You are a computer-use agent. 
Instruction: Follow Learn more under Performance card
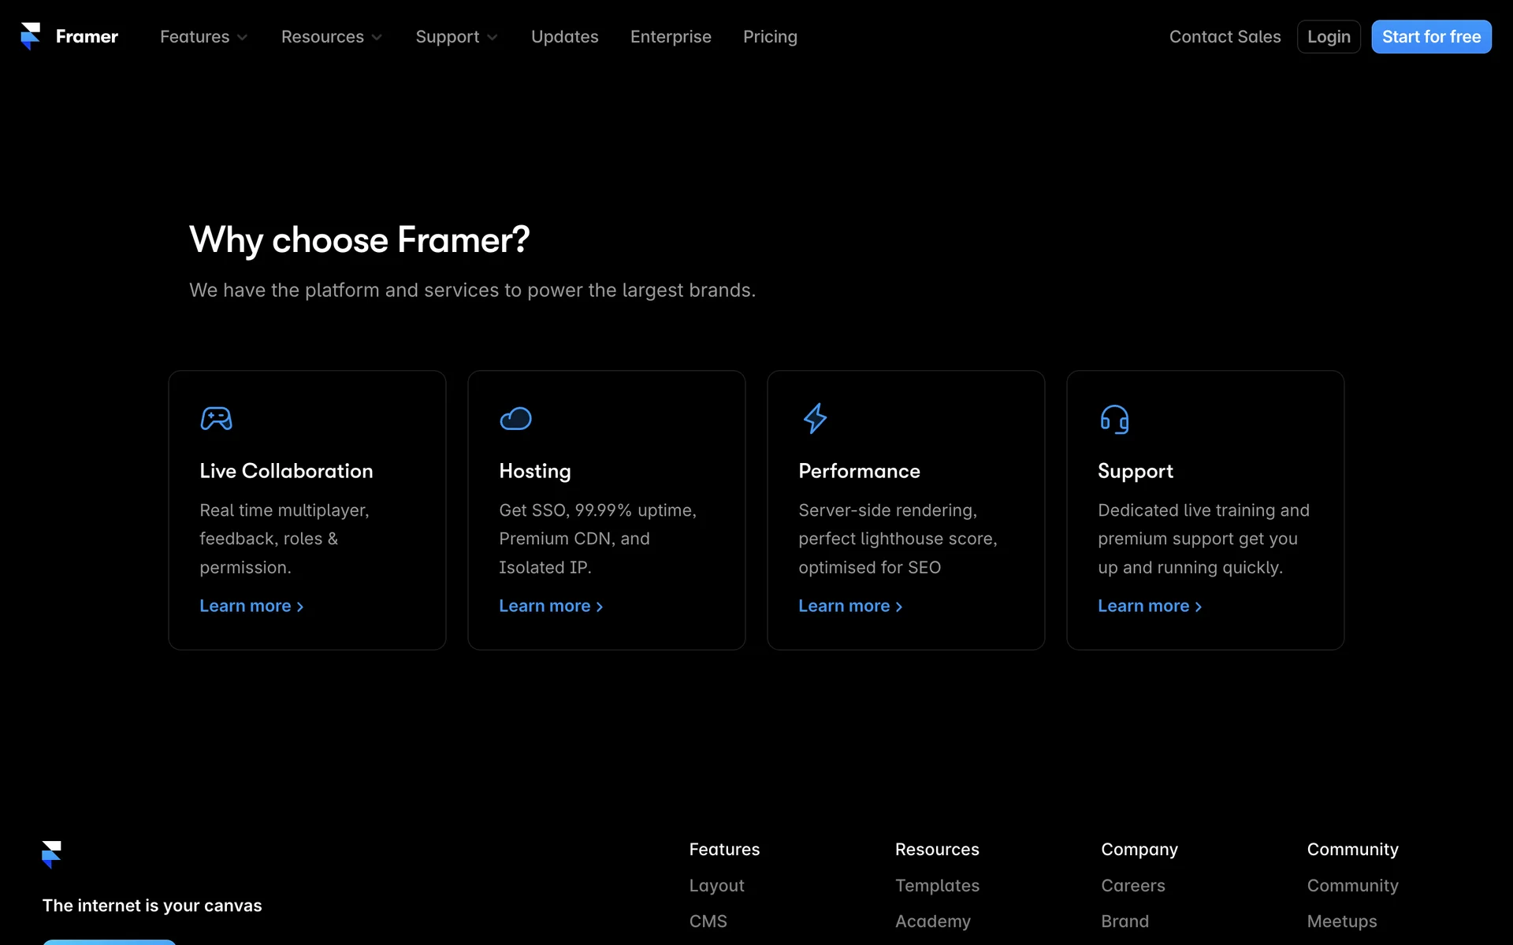(850, 606)
